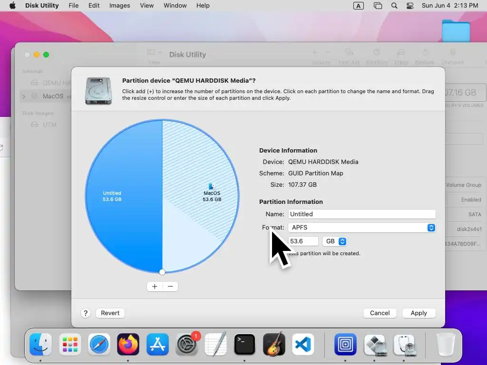The image size is (487, 365).
Task: Click the keyboard input source icon
Action: click(359, 6)
